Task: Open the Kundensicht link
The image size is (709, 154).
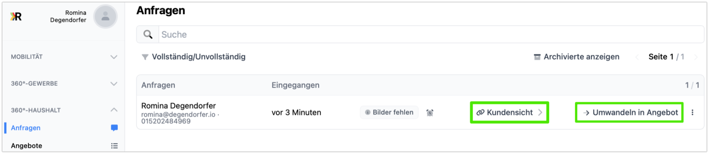Action: [x=509, y=113]
